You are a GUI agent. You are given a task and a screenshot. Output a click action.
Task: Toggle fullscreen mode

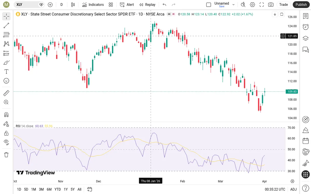point(261,5)
